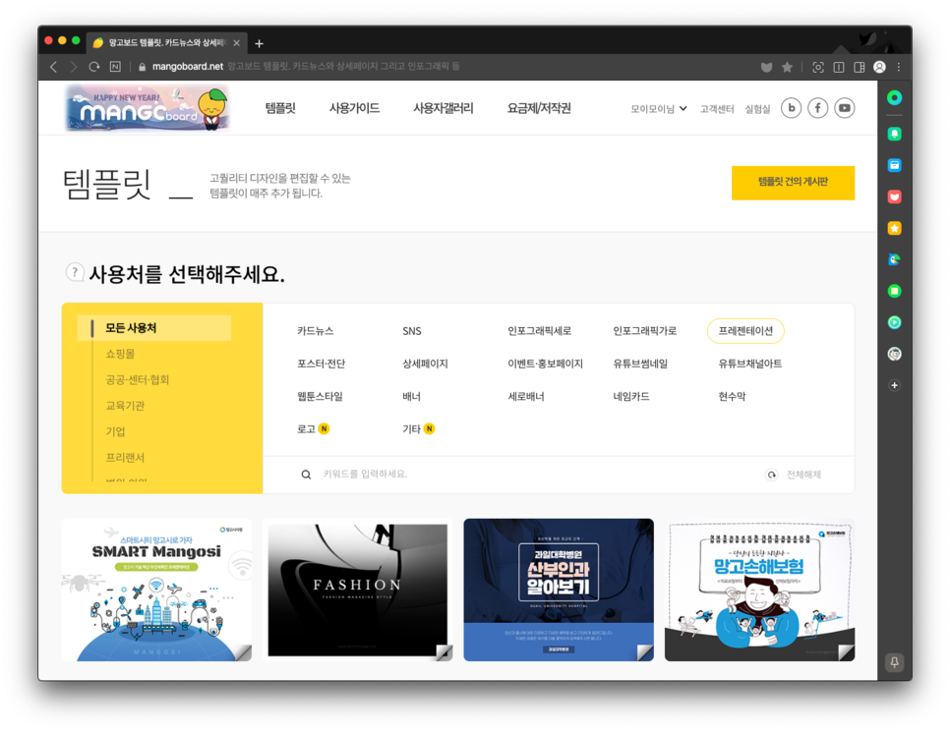Screen dimensions: 950x731
Task: Select 쇼핑몰 in the yellow list
Action: click(120, 354)
